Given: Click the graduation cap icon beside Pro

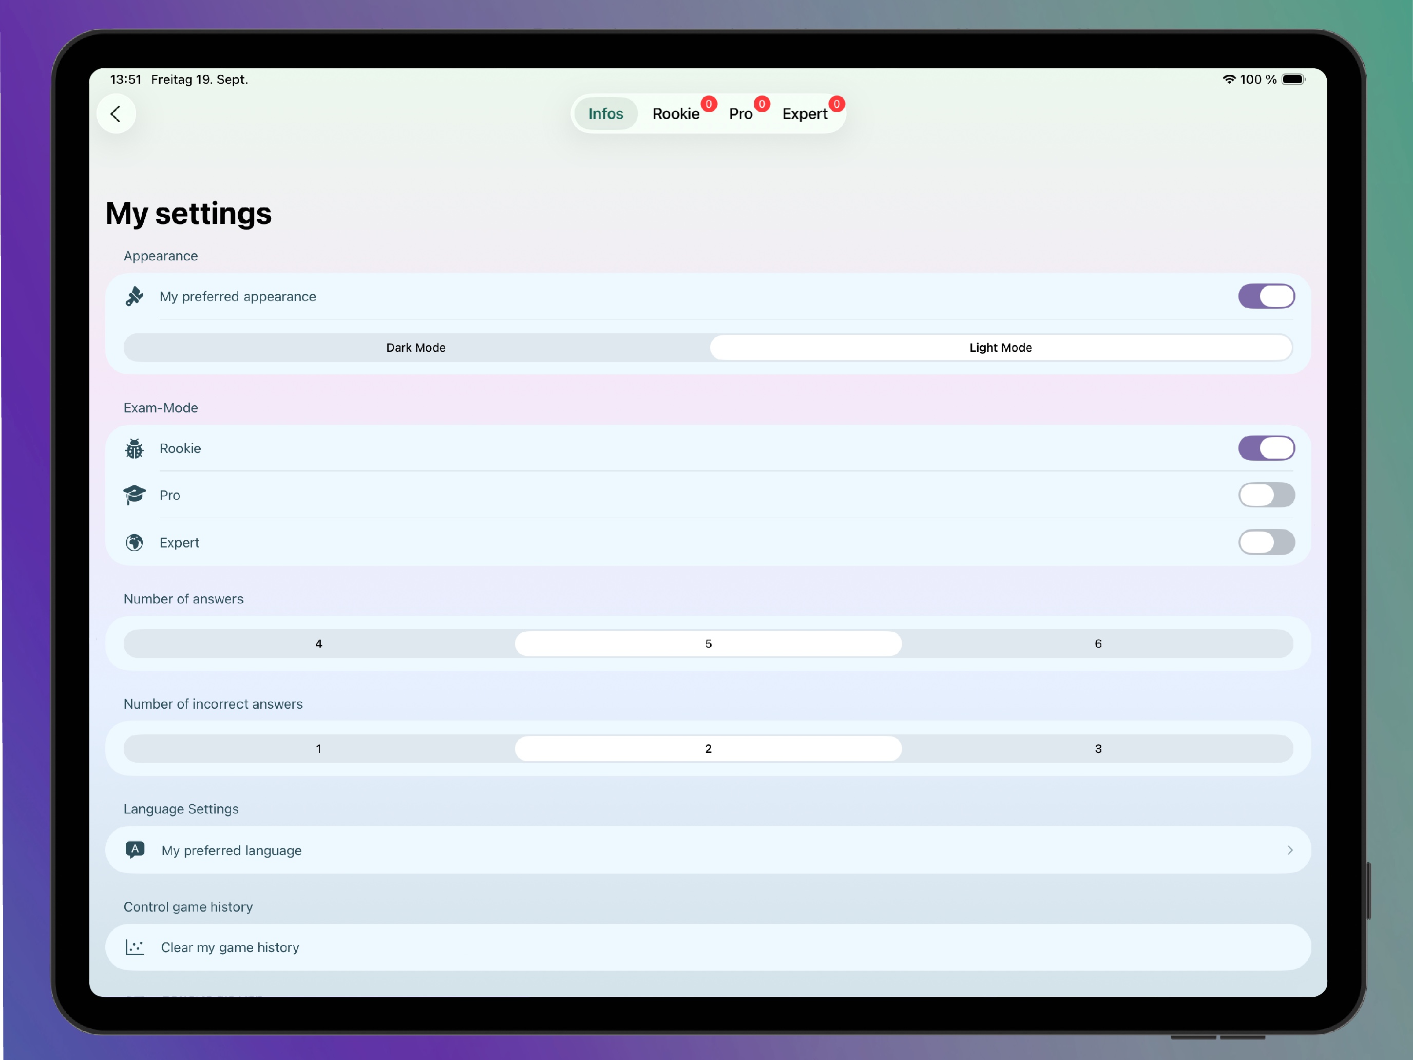Looking at the screenshot, I should 134,495.
